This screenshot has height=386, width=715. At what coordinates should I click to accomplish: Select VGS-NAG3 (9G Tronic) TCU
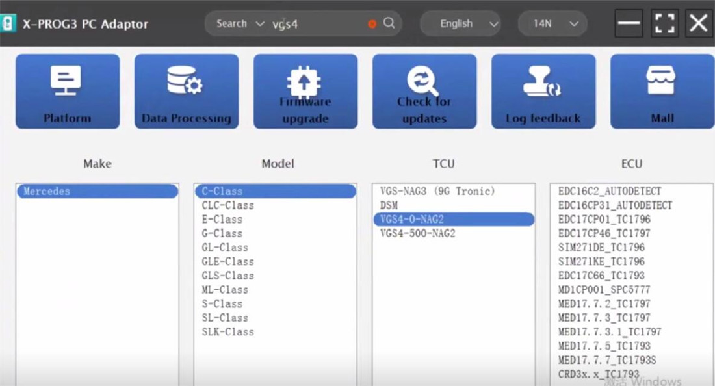tap(437, 191)
